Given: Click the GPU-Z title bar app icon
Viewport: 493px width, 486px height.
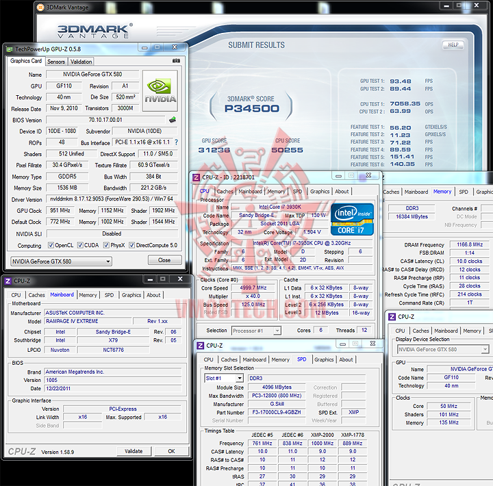Looking at the screenshot, I should [9, 49].
